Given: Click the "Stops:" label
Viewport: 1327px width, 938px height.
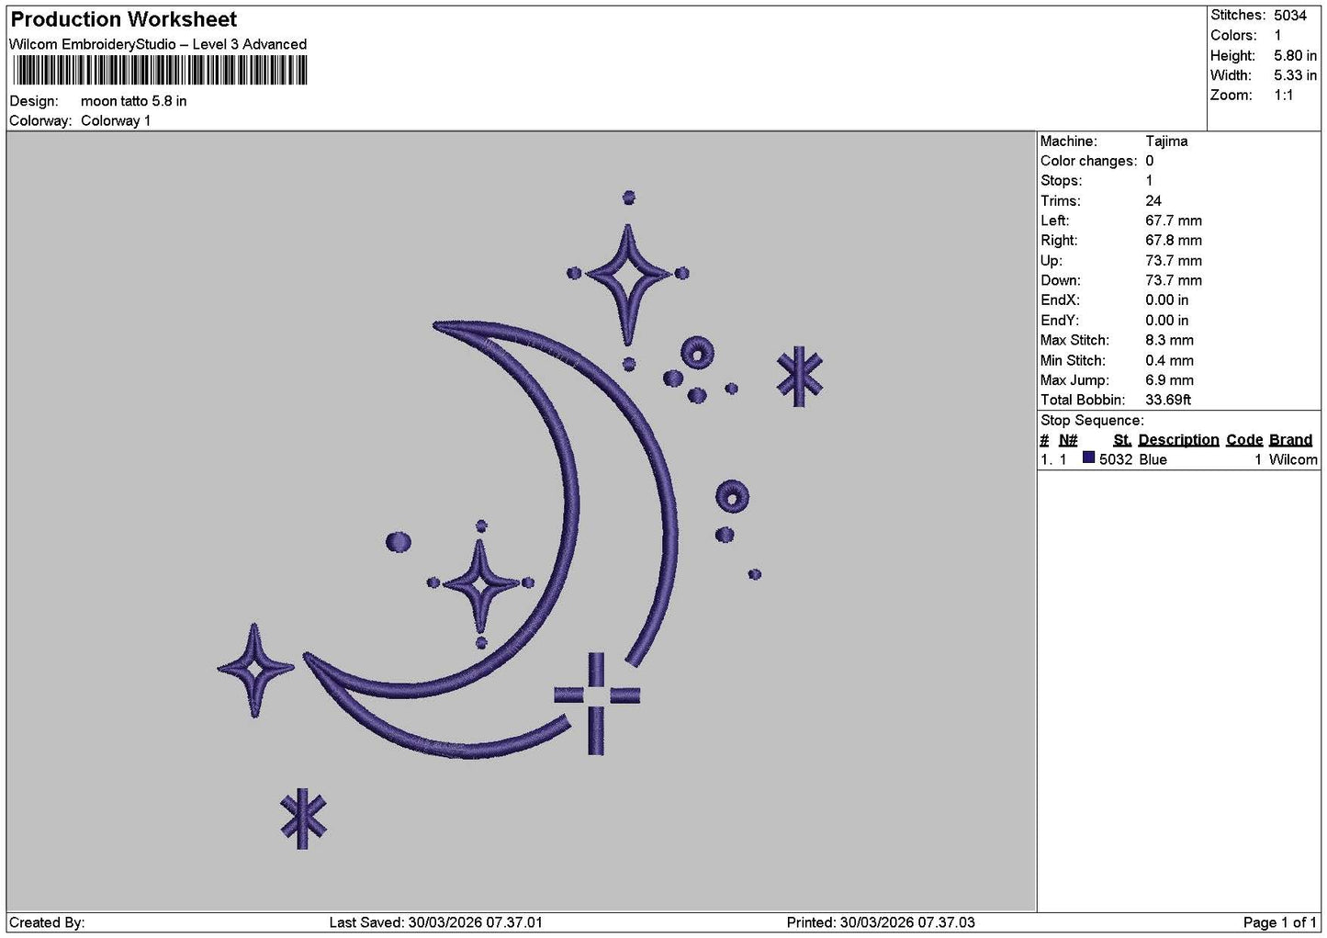Looking at the screenshot, I should (x=1061, y=181).
